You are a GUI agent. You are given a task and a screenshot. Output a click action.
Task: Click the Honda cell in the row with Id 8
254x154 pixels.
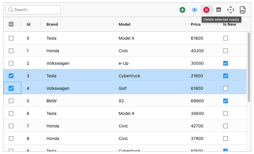[53, 138]
